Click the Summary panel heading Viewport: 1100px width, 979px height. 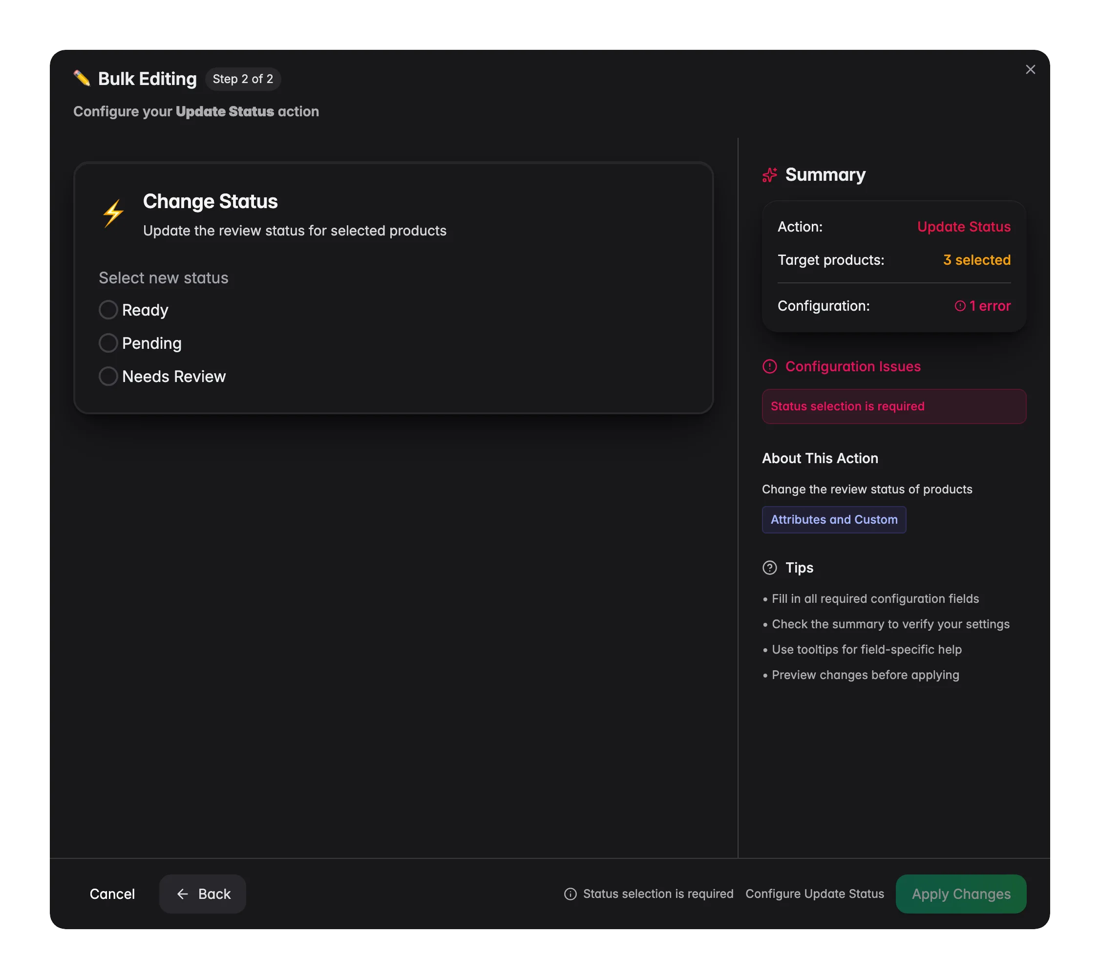click(x=825, y=175)
